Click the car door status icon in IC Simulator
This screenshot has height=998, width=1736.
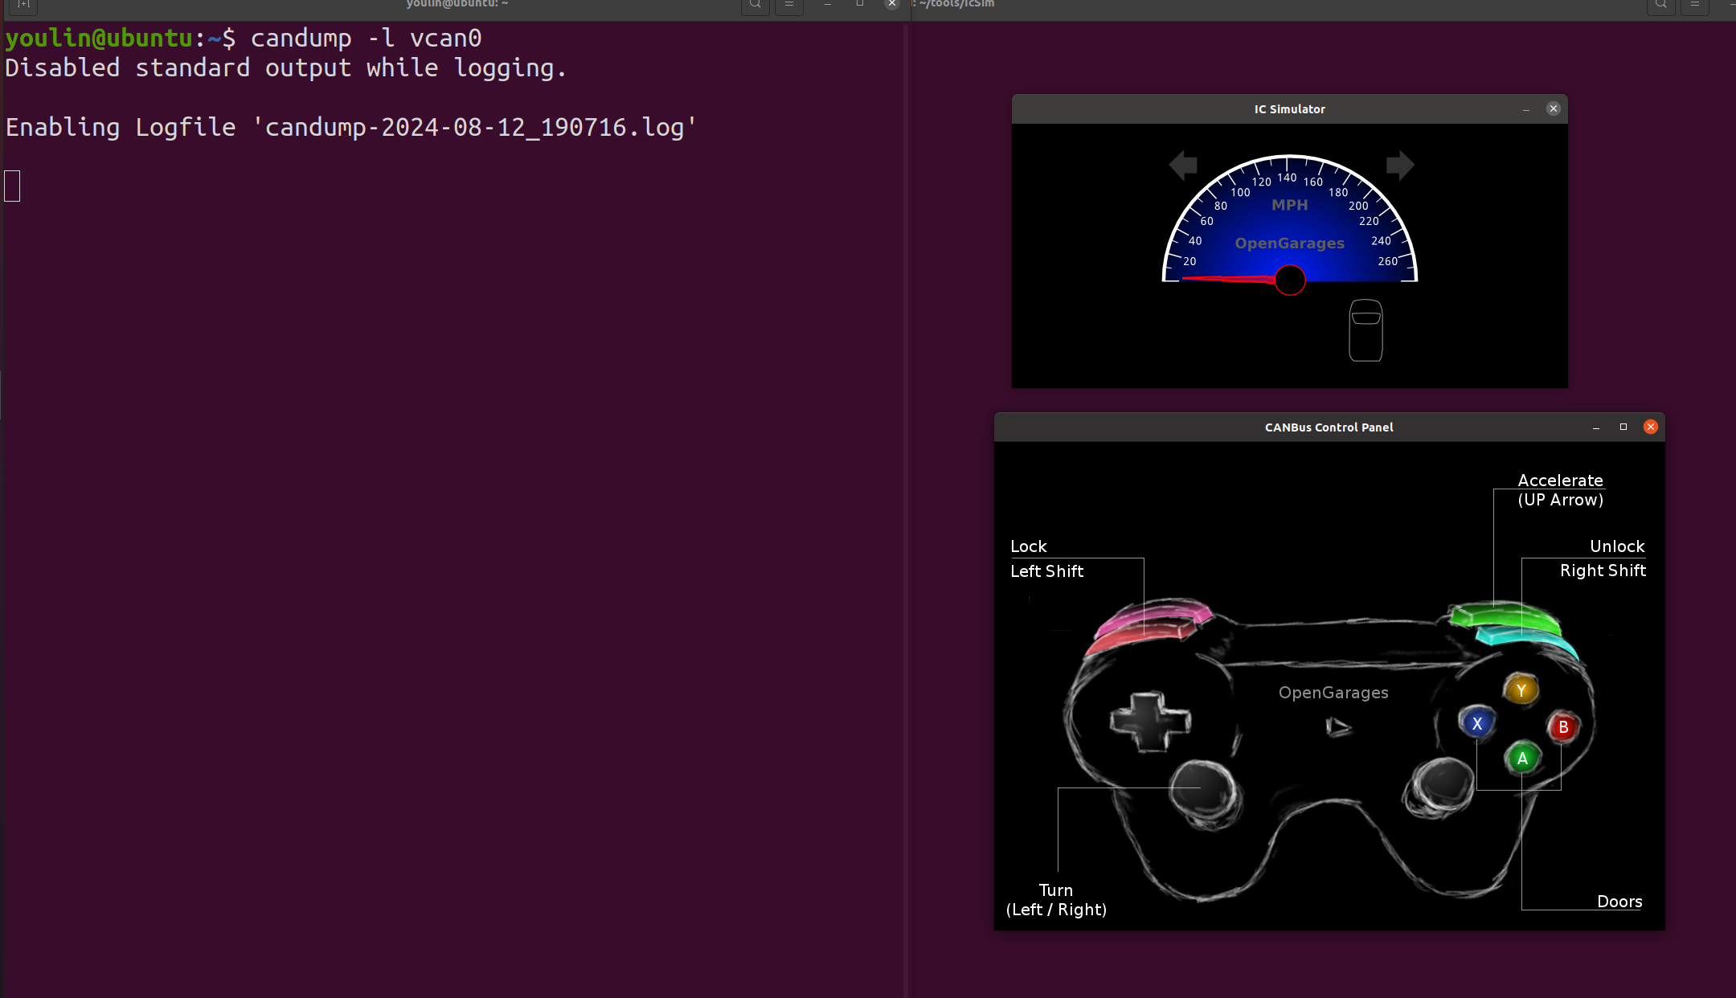1365,330
